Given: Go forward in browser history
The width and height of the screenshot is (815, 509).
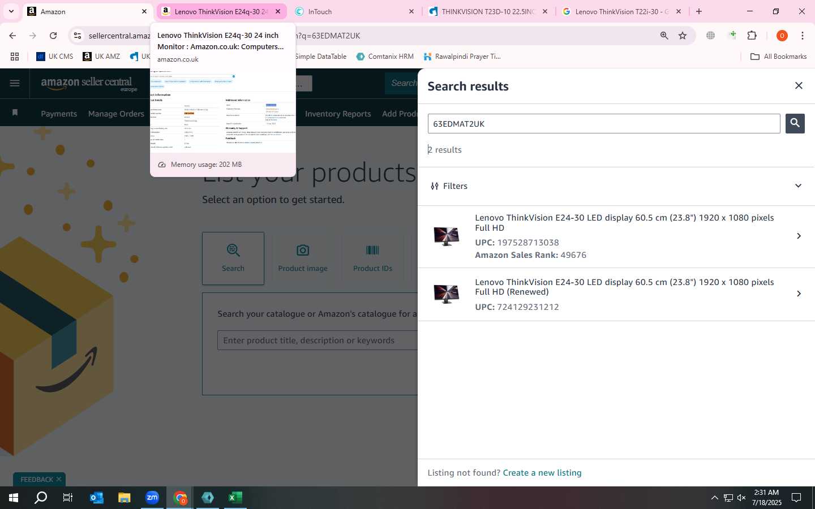Looking at the screenshot, I should click(33, 36).
